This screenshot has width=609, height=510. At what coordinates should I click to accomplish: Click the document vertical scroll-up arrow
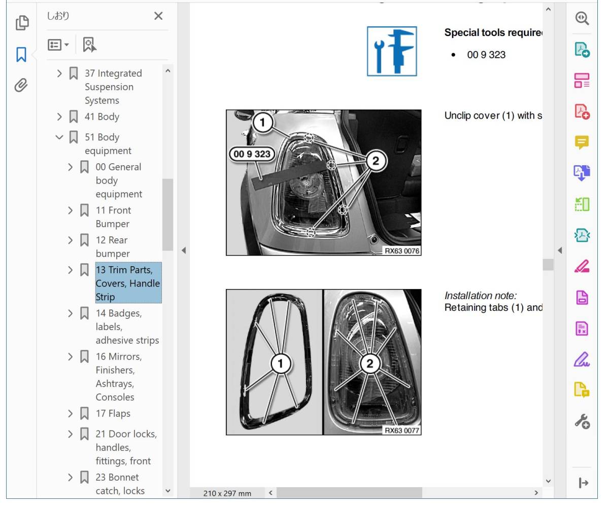[548, 9]
